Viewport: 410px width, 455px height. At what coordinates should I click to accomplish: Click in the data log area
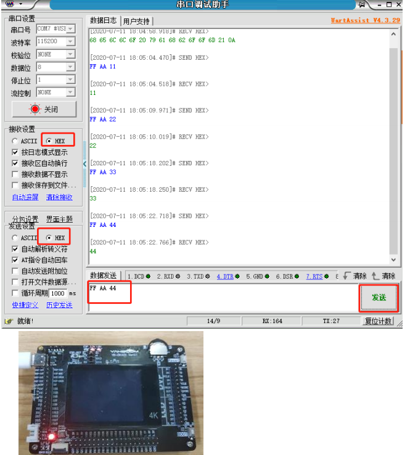pos(239,147)
